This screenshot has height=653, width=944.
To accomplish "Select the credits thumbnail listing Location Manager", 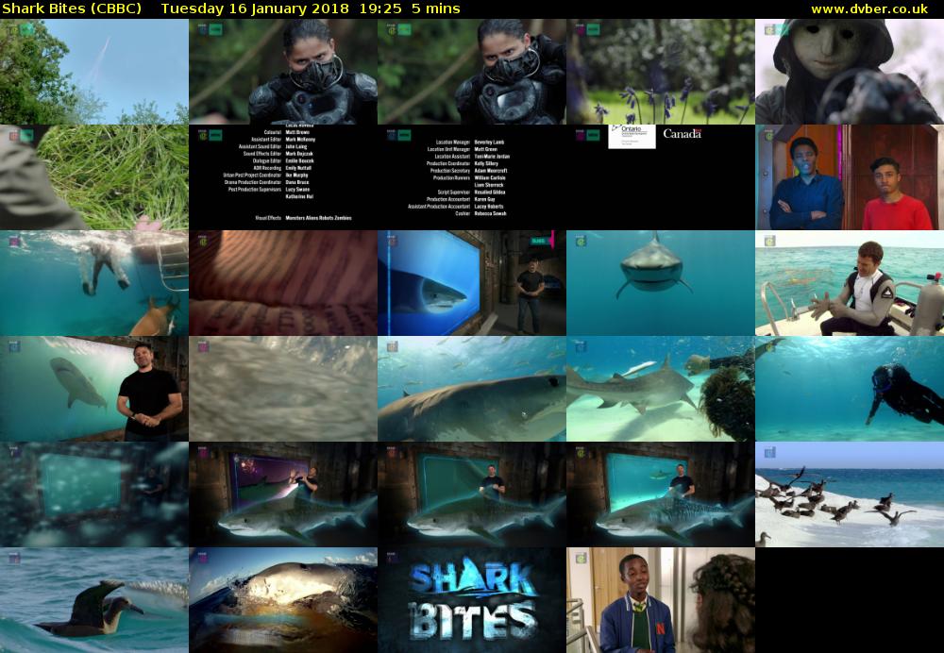I will pyautogui.click(x=472, y=177).
